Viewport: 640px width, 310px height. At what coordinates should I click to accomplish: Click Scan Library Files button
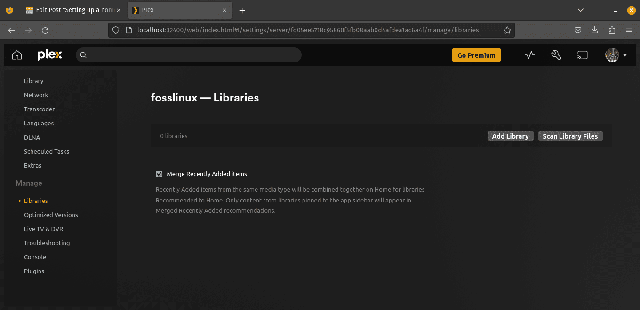570,136
